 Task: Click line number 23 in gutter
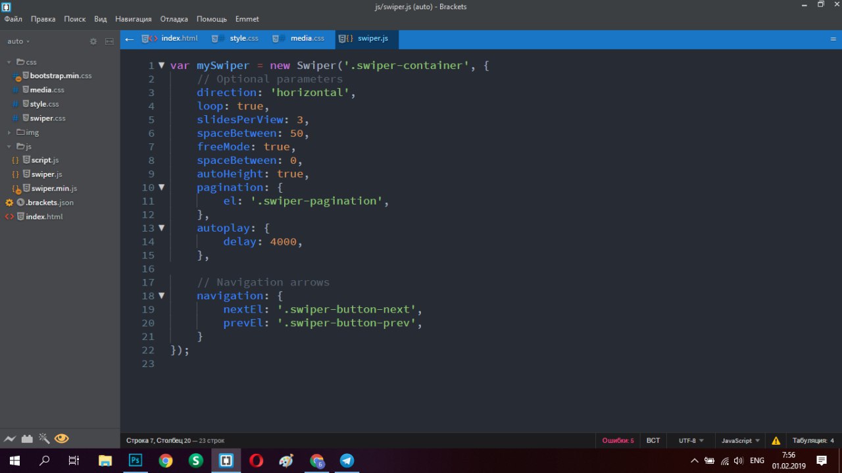tap(147, 364)
